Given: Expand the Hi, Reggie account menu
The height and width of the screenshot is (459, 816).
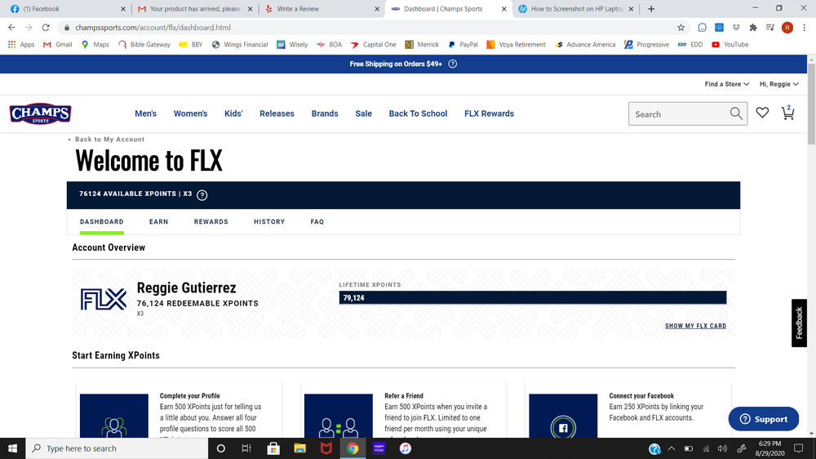Looking at the screenshot, I should (778, 84).
